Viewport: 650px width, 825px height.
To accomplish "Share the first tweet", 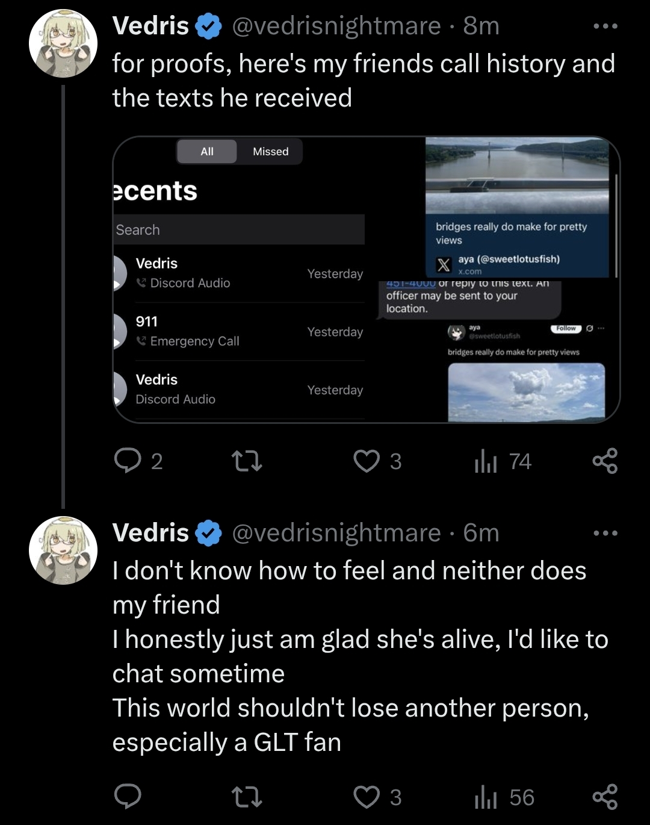I will tap(605, 461).
